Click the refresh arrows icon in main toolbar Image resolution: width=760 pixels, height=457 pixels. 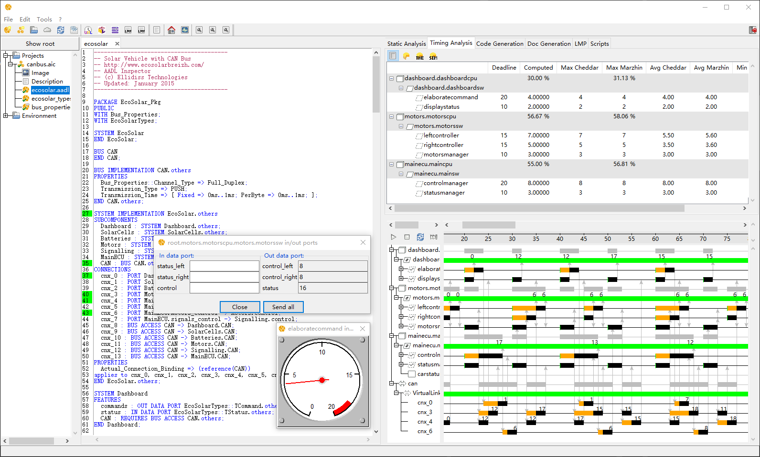pos(61,30)
